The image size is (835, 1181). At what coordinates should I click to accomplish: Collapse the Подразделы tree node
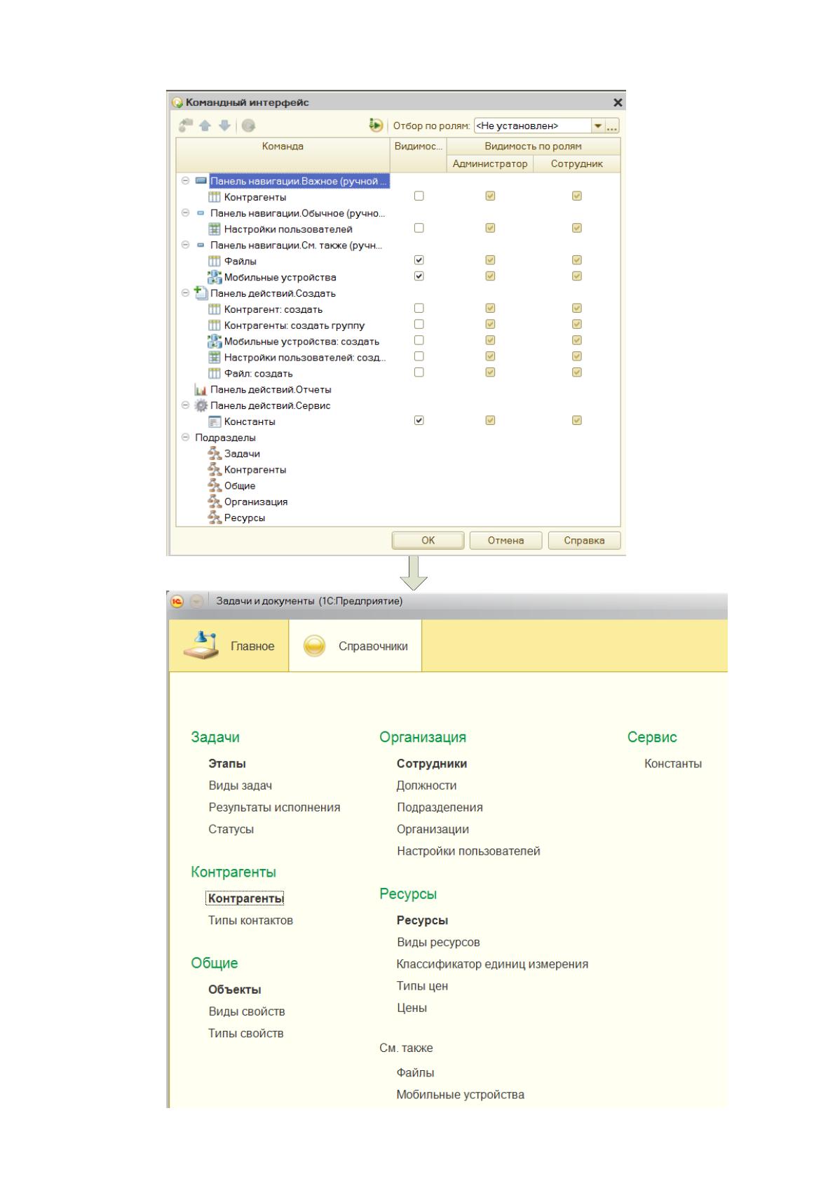pyautogui.click(x=185, y=438)
